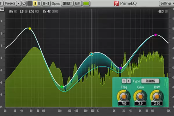Switch to the next filter type arrow

point(128,81)
